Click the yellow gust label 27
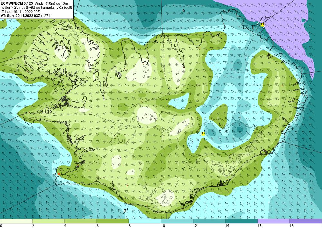Viewport: 322px width, 228px height. click(x=262, y=25)
